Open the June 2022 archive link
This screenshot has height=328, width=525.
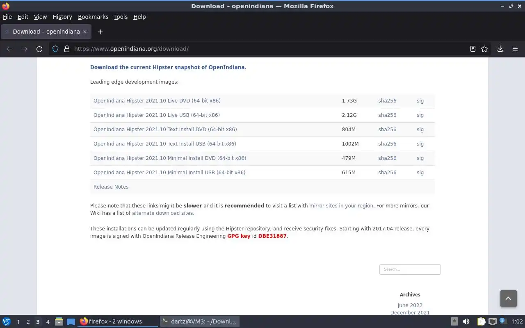tap(410, 305)
